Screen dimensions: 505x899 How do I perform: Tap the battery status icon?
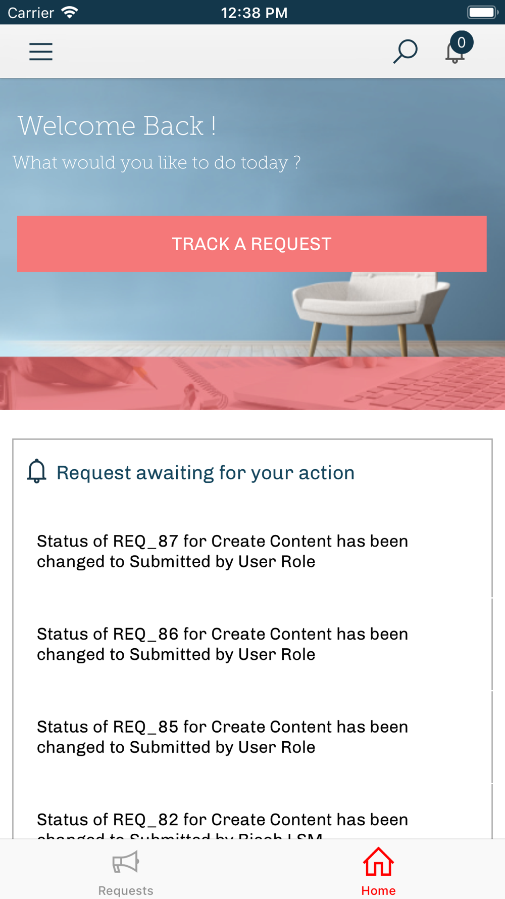point(483,12)
